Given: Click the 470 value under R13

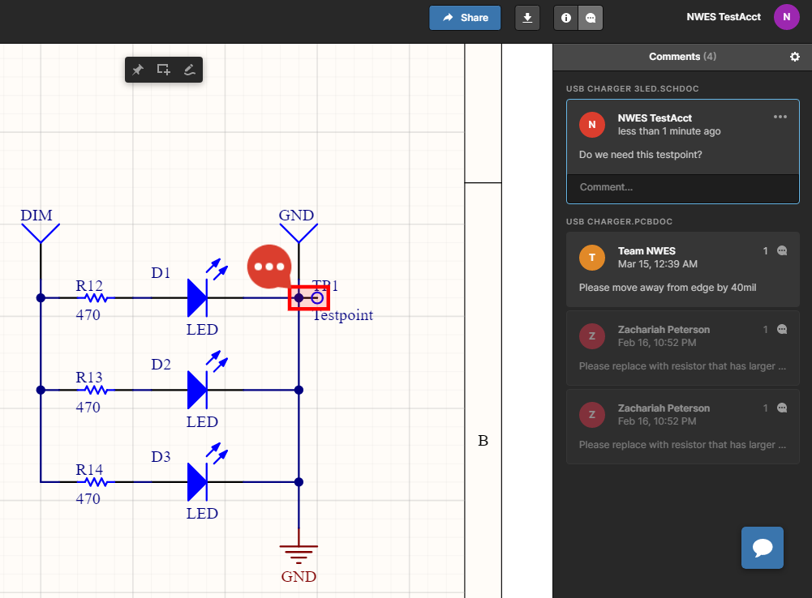Looking at the screenshot, I should 88,407.
